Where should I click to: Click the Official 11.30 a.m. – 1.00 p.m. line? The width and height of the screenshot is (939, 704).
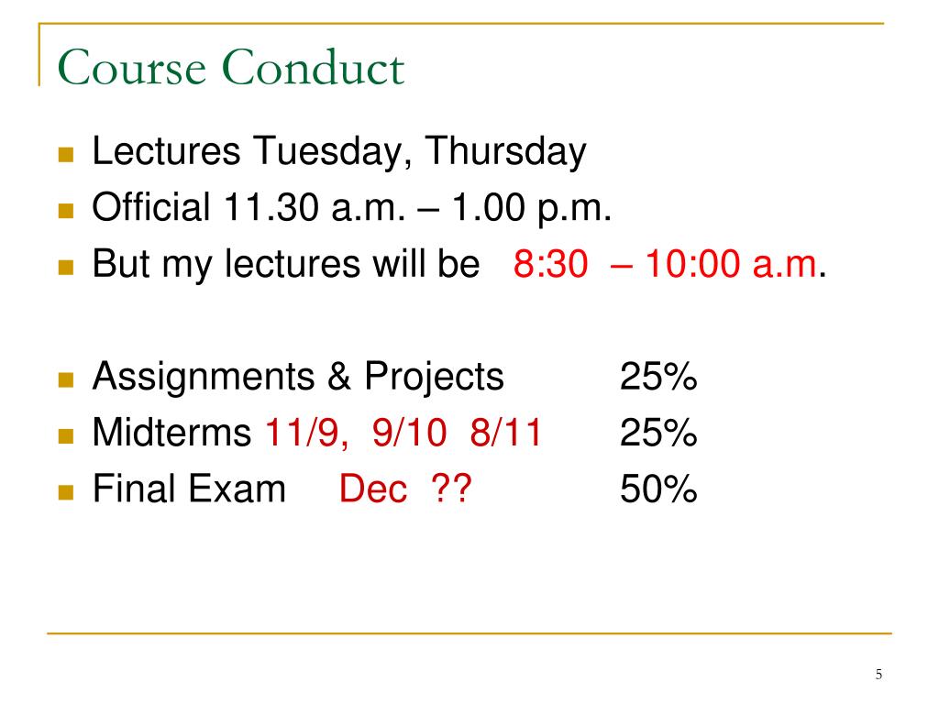click(351, 208)
